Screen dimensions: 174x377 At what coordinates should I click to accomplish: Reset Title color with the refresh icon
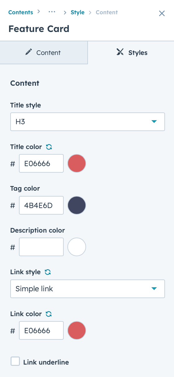pos(49,147)
